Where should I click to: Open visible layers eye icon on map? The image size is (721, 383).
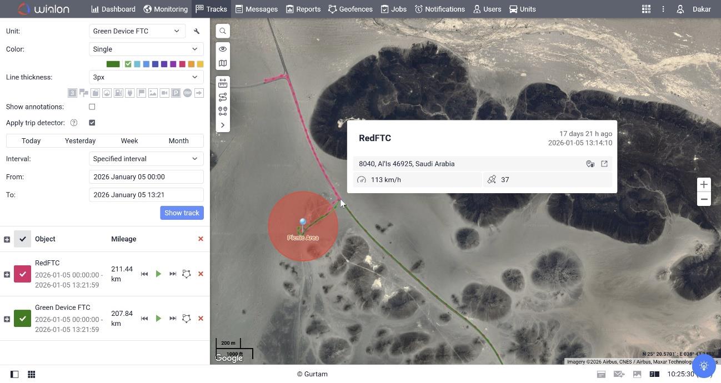pyautogui.click(x=223, y=49)
